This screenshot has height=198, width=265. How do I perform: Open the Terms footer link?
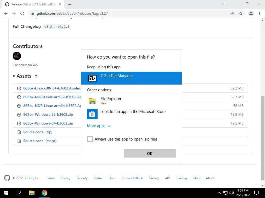tap(50, 178)
